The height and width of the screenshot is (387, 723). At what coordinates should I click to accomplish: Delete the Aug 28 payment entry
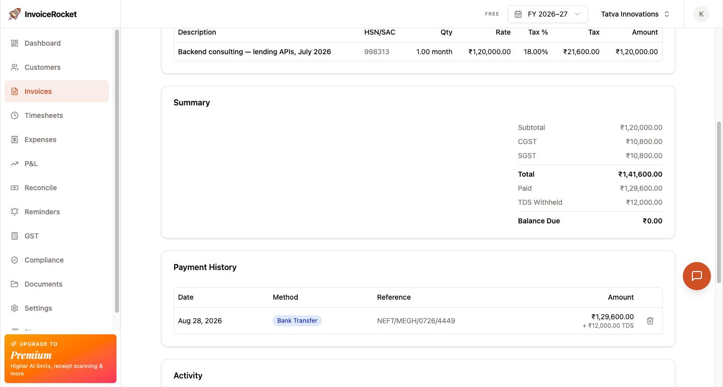(650, 321)
